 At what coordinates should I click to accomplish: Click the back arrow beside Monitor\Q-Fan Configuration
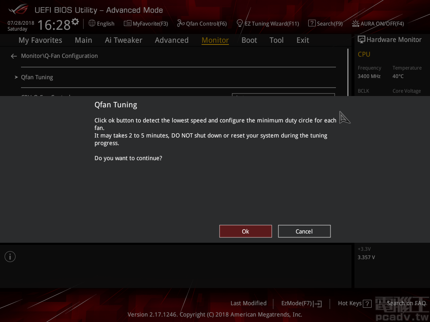click(x=14, y=56)
